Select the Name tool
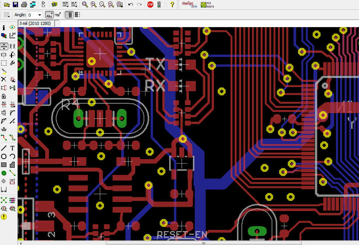This screenshot has width=359, height=245. click(4, 104)
